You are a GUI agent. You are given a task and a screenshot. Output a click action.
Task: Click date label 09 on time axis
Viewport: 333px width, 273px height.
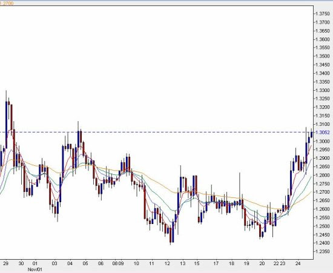click(x=121, y=263)
